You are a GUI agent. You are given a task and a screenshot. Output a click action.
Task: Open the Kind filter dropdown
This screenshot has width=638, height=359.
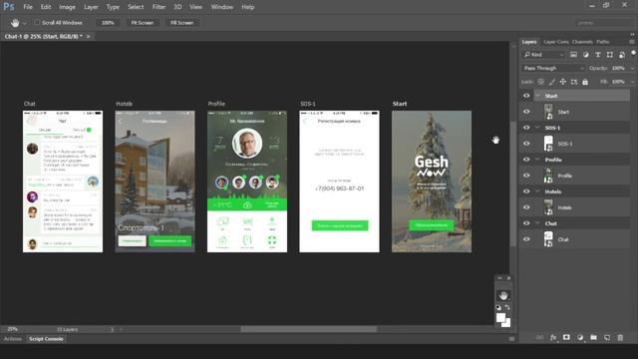click(x=543, y=55)
